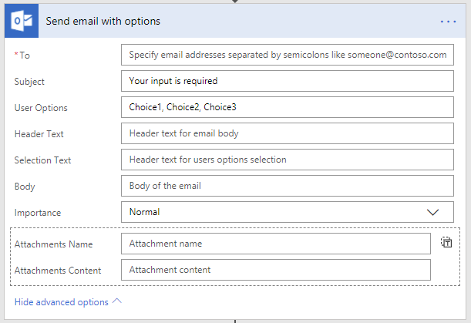This screenshot has width=471, height=323.
Task: Click the User Options label
Action: pyautogui.click(x=41, y=108)
